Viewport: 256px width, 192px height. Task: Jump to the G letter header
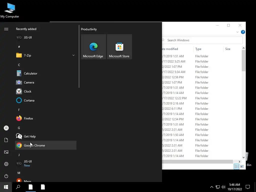(x=19, y=128)
